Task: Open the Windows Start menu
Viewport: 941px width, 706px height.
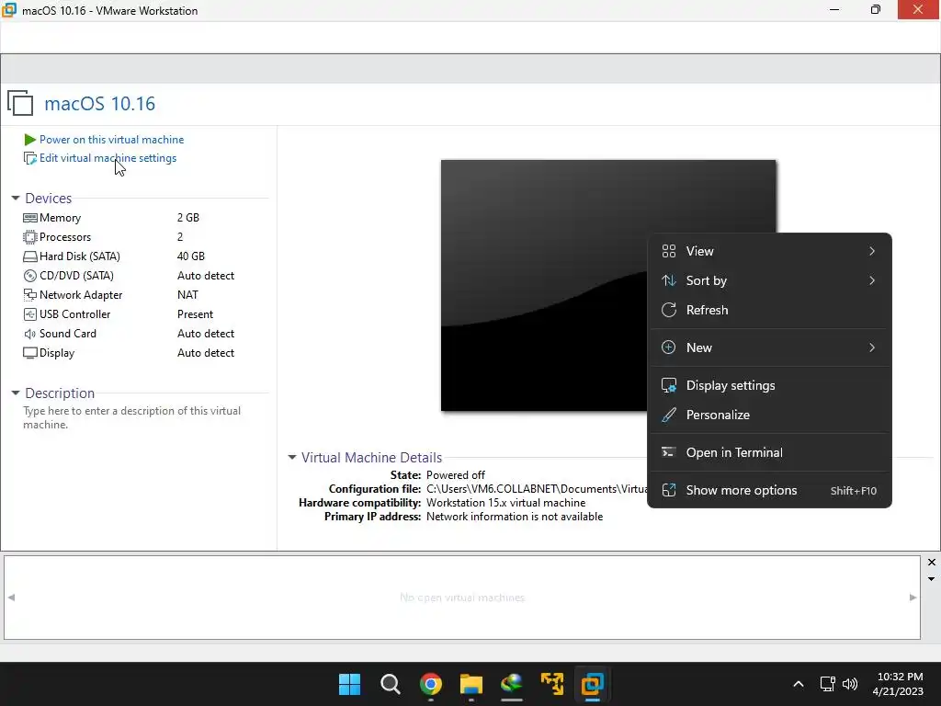Action: click(x=349, y=684)
